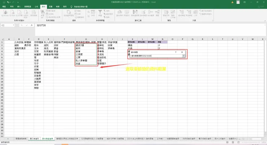This screenshot has height=145, width=267.
Task: Select row 10 header
Action: point(2,70)
